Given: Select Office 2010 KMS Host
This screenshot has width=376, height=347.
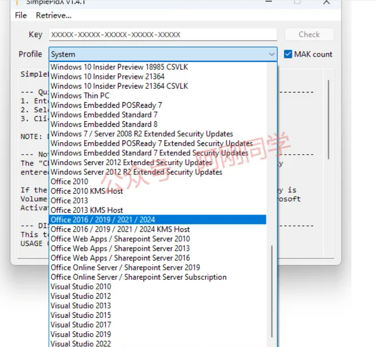Looking at the screenshot, I should (x=158, y=191).
